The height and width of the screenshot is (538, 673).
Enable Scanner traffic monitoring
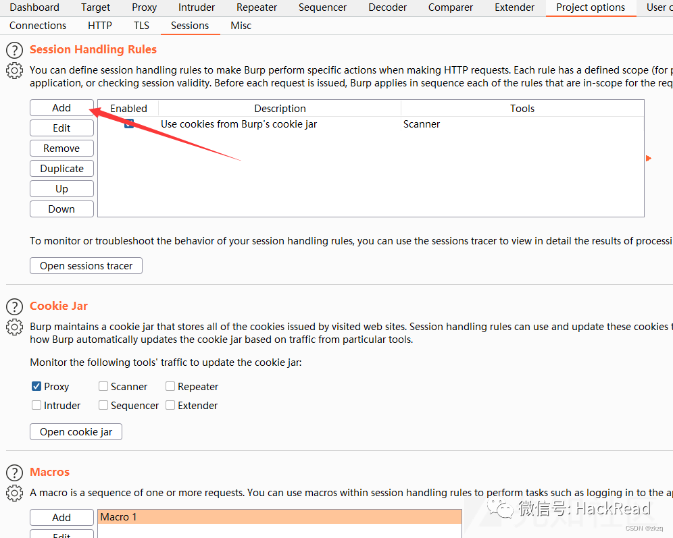click(103, 386)
